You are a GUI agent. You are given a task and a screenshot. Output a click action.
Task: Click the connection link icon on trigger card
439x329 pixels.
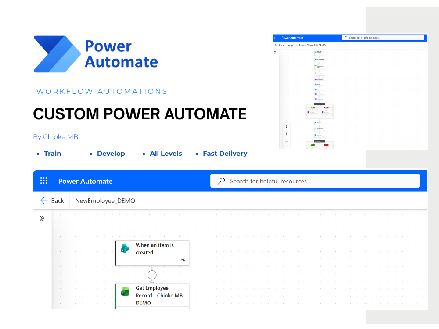tap(183, 261)
